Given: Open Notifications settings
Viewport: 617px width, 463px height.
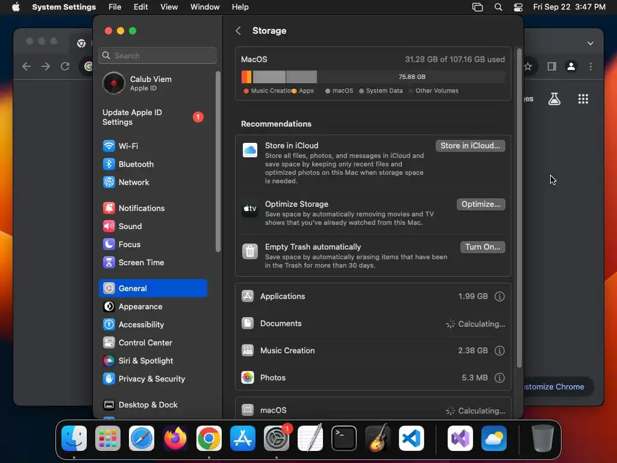Looking at the screenshot, I should click(x=152, y=208).
